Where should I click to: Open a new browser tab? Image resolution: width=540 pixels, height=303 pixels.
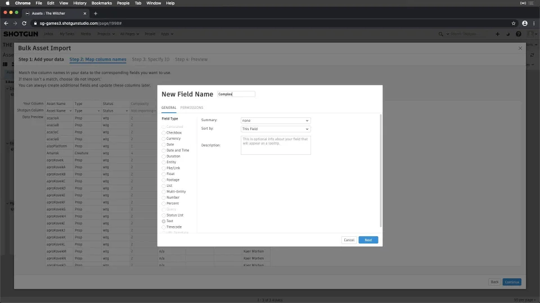pos(96,13)
